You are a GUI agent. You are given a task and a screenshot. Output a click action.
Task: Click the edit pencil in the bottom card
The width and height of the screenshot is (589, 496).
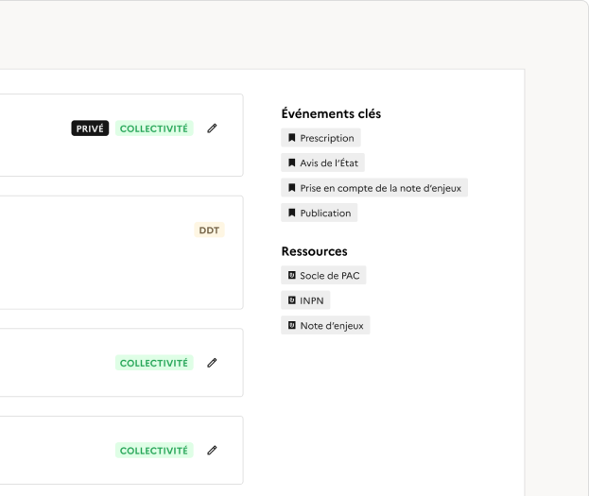[212, 451]
